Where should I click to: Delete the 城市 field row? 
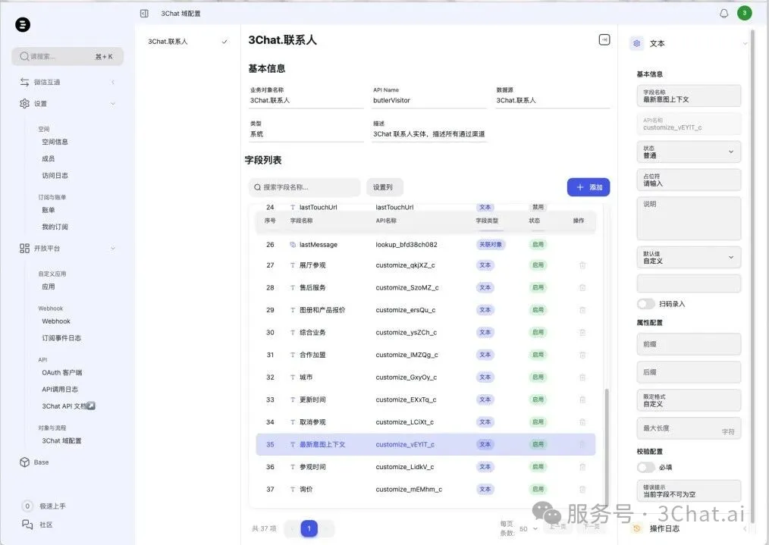582,377
